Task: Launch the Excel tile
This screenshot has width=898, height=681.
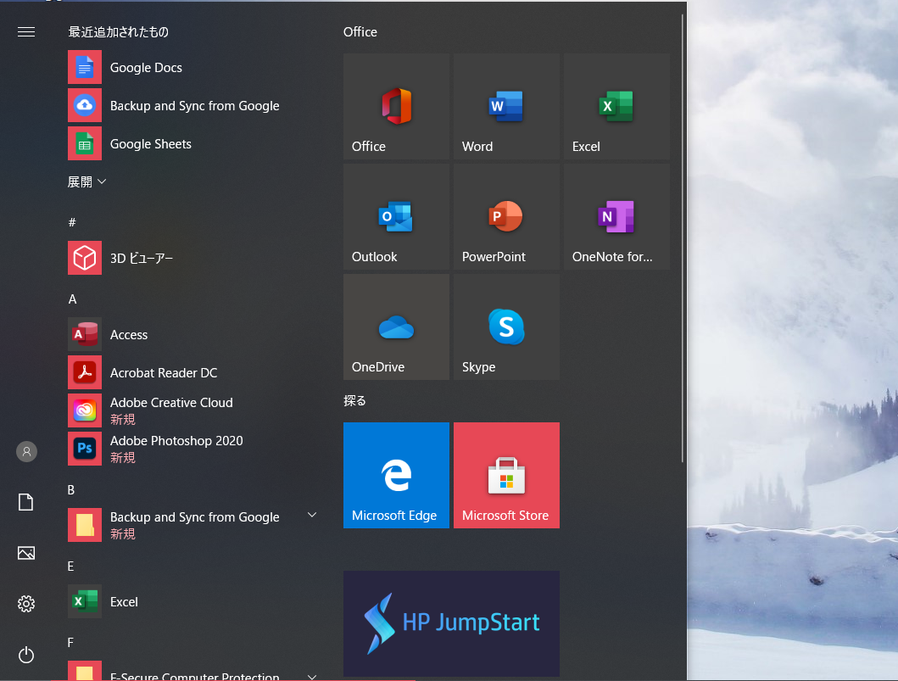Action: click(x=616, y=107)
